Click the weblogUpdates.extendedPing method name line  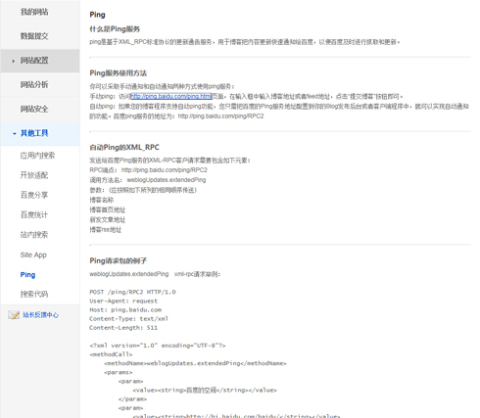point(148,180)
